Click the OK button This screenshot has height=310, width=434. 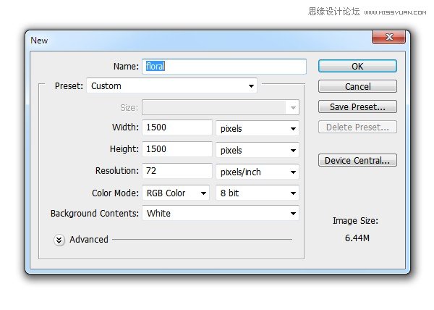357,66
